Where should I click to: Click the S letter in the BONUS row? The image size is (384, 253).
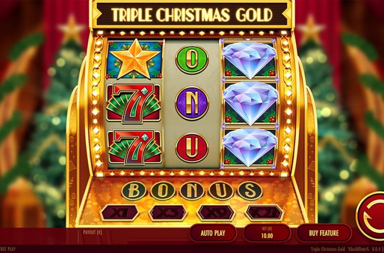pyautogui.click(x=250, y=191)
